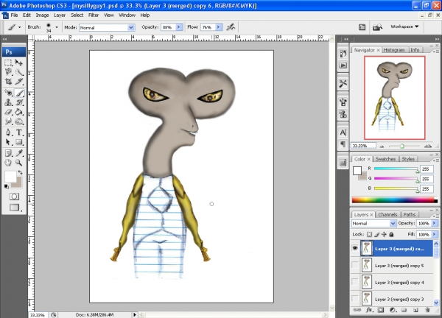Select the Slice tool

coord(19,82)
